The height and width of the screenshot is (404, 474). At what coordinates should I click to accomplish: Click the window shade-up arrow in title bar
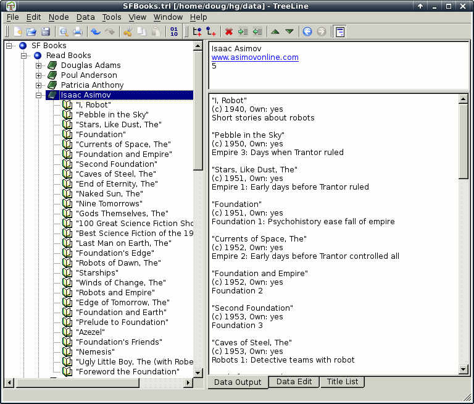click(420, 6)
